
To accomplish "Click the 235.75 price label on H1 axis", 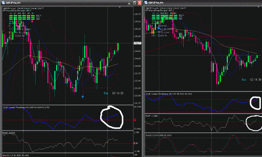I will [x=137, y=14].
